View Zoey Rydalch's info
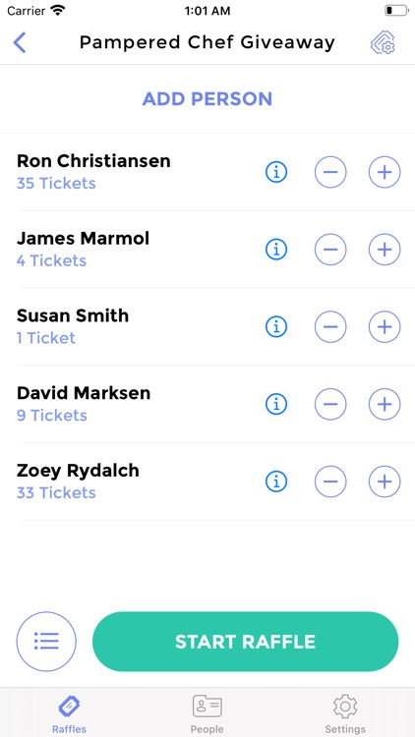 tap(276, 482)
